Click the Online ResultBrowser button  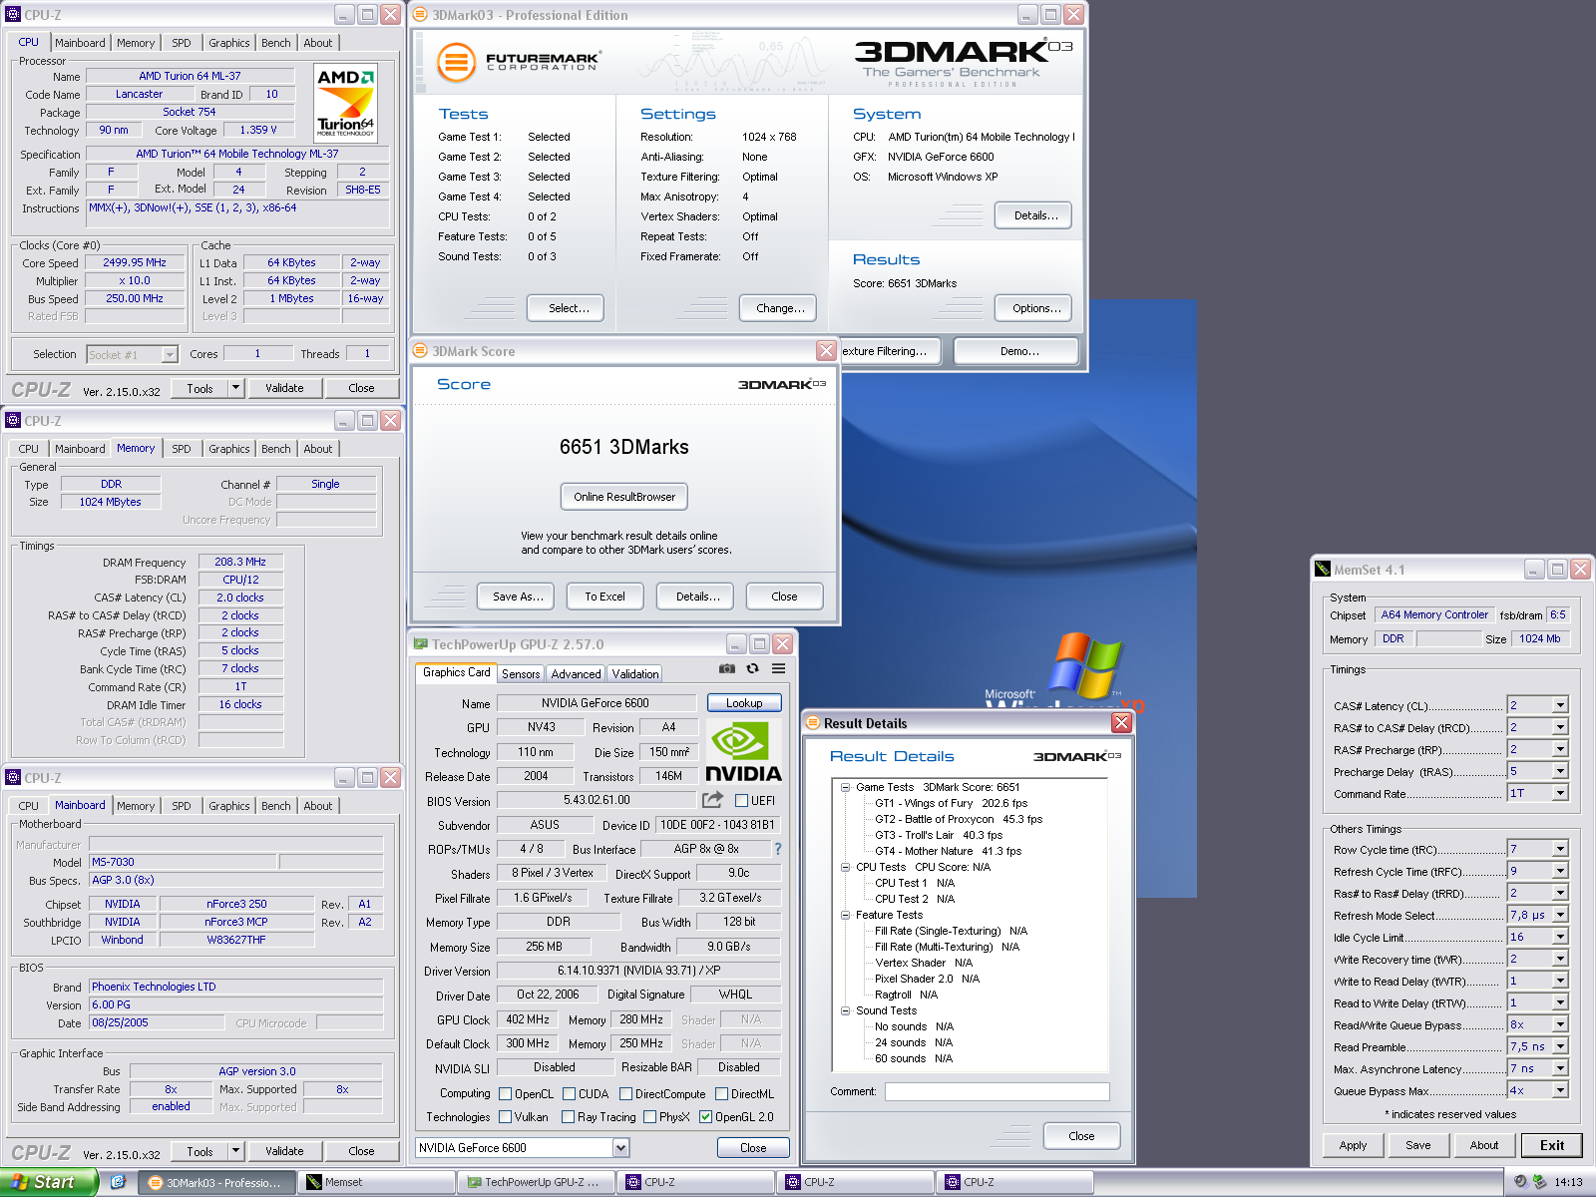pos(623,497)
